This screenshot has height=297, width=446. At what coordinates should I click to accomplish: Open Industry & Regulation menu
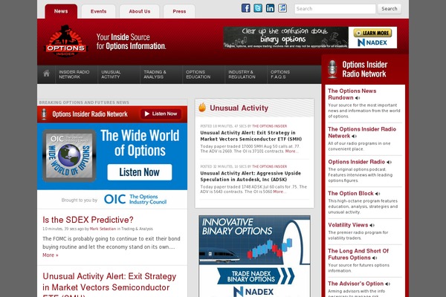click(246, 74)
